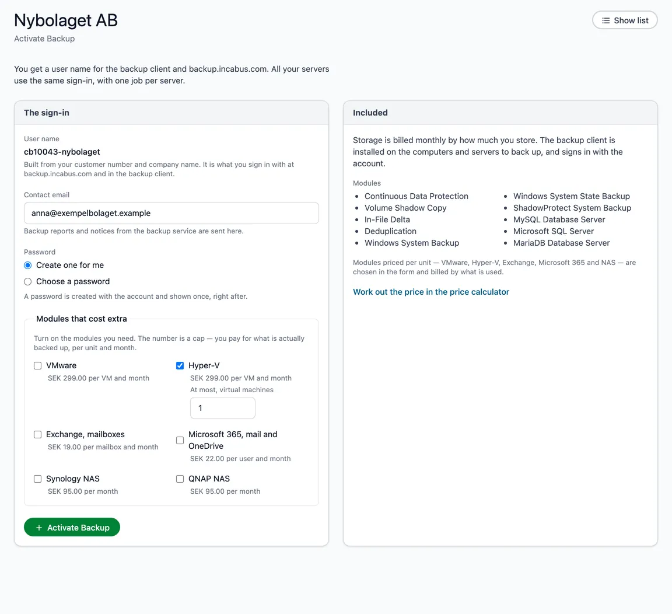Uncheck the Hyper-V module checkbox
The width and height of the screenshot is (672, 614).
pos(180,365)
